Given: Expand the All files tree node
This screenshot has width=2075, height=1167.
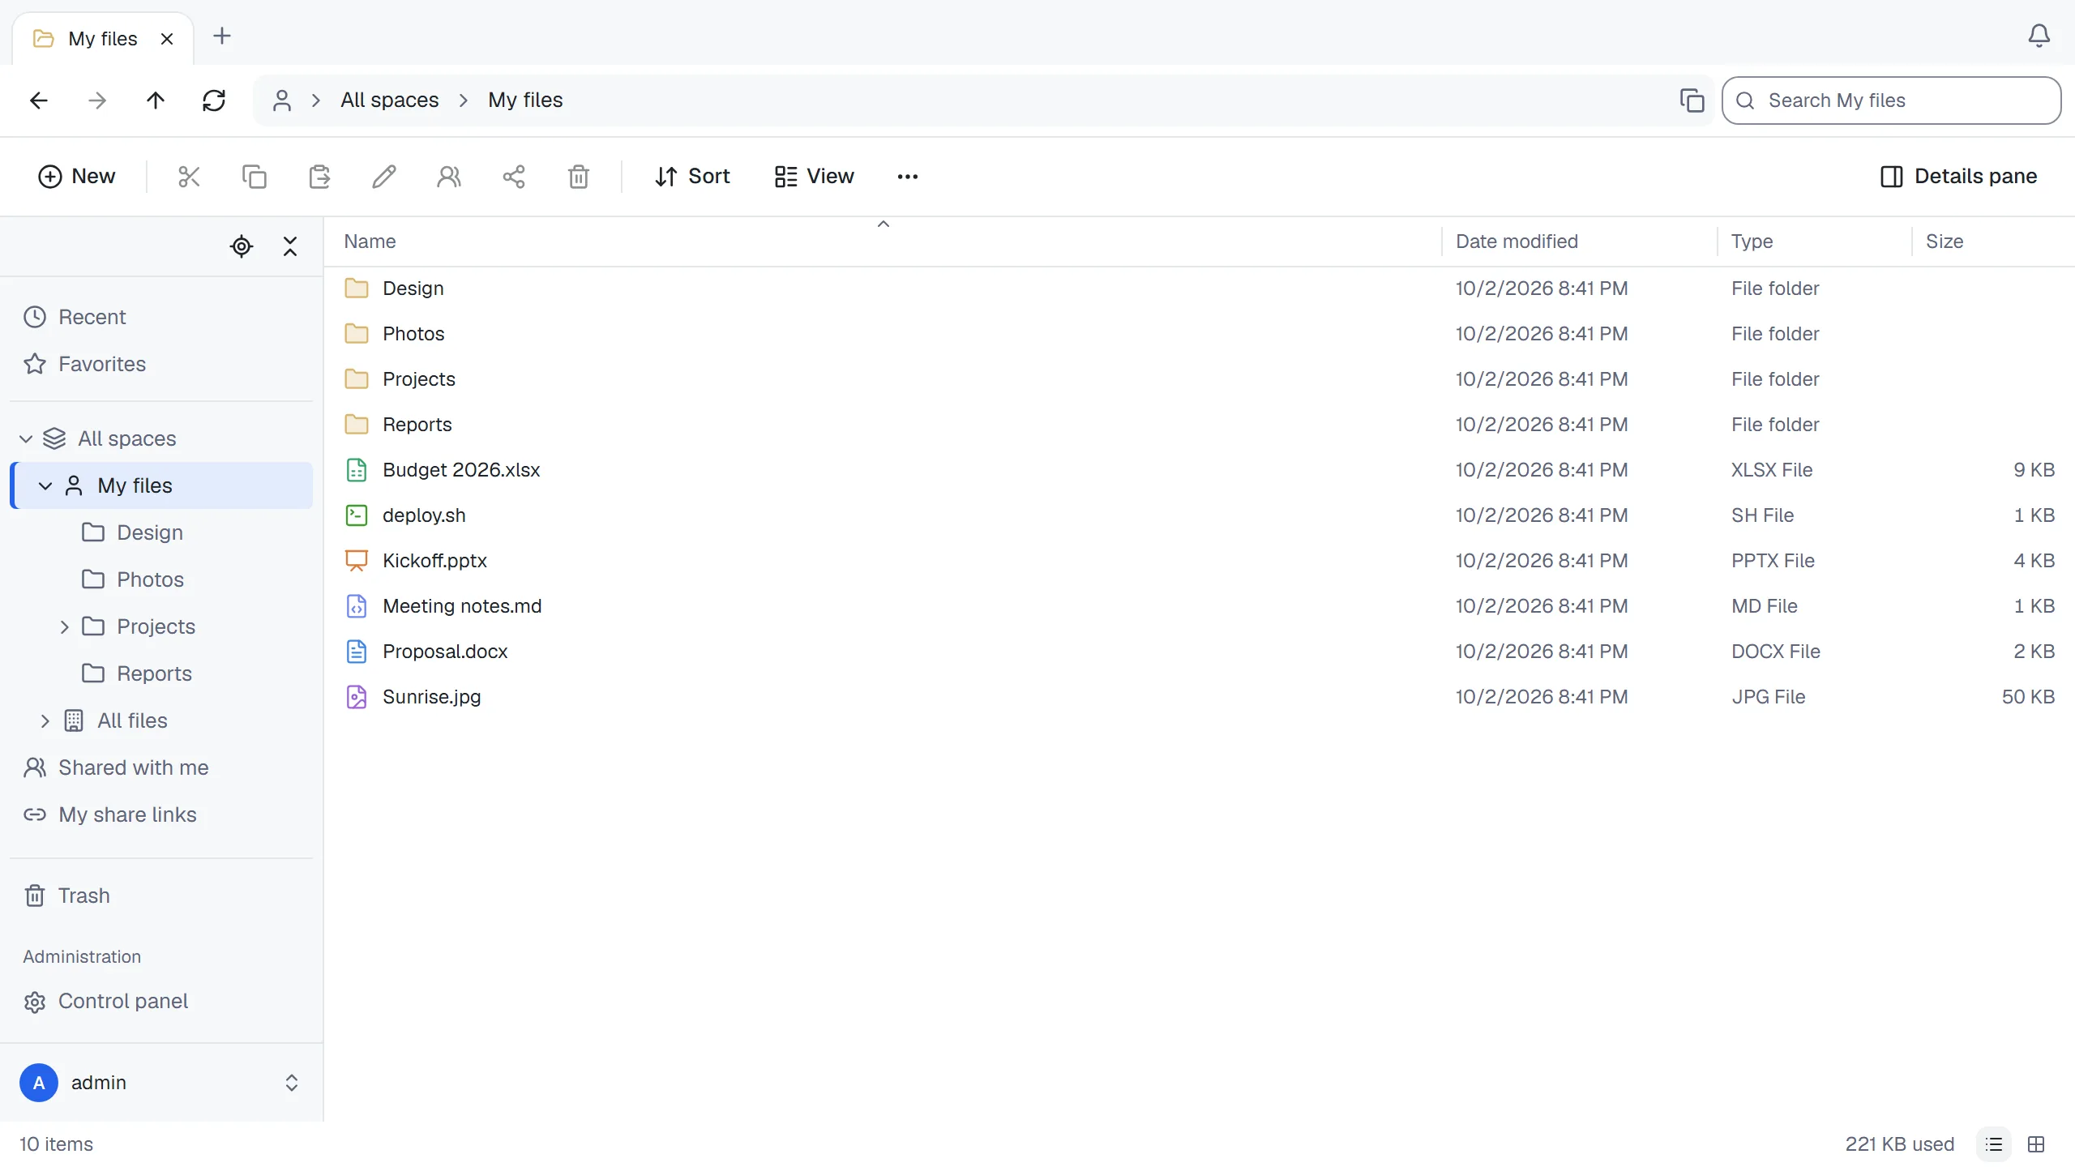Looking at the screenshot, I should 45,720.
